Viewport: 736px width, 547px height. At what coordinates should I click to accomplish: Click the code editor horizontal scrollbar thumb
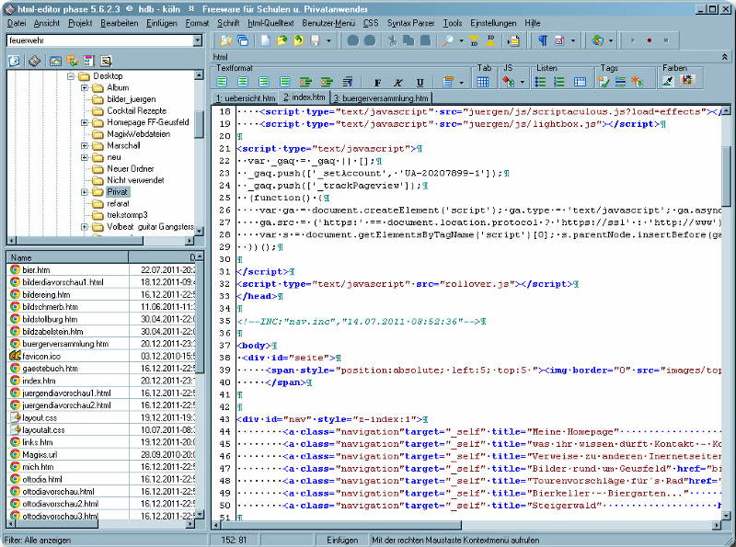(340, 526)
